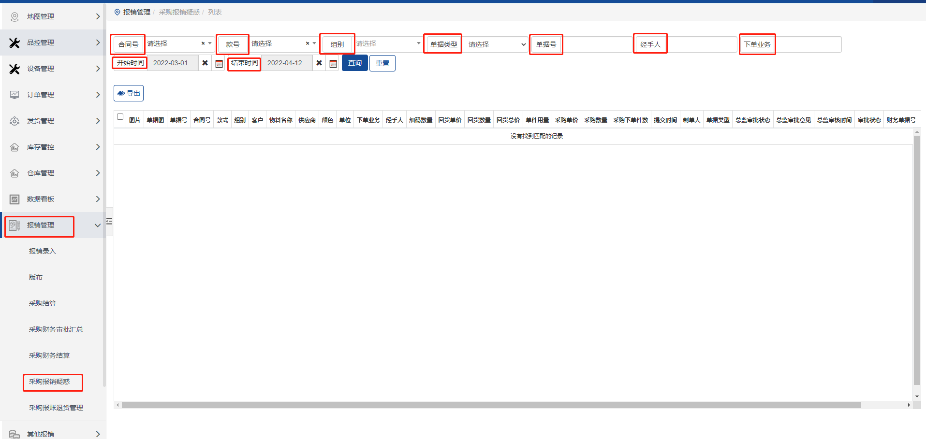Collapse the 报销管理 menu section
Screen dimensions: 926x439
[x=97, y=225]
